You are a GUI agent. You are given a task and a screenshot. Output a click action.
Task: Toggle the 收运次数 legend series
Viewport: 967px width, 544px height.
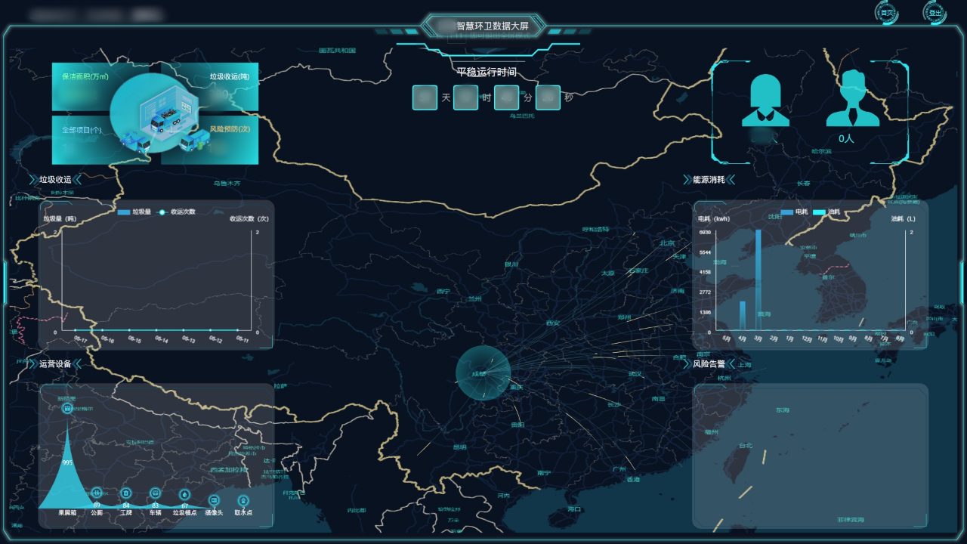tap(177, 212)
